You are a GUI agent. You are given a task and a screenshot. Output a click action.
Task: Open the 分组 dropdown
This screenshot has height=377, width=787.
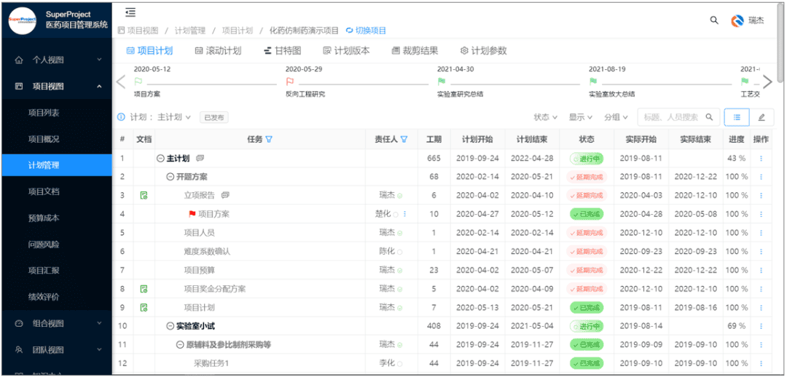point(616,116)
